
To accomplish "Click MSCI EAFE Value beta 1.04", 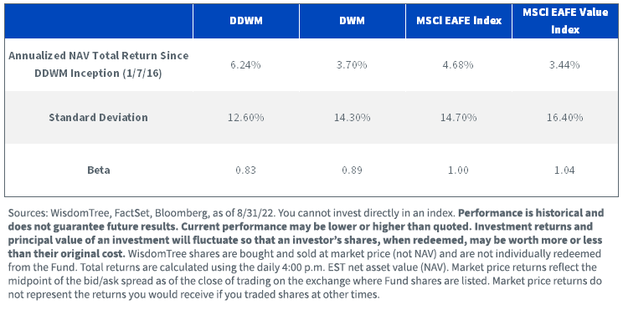I will click(x=565, y=170).
